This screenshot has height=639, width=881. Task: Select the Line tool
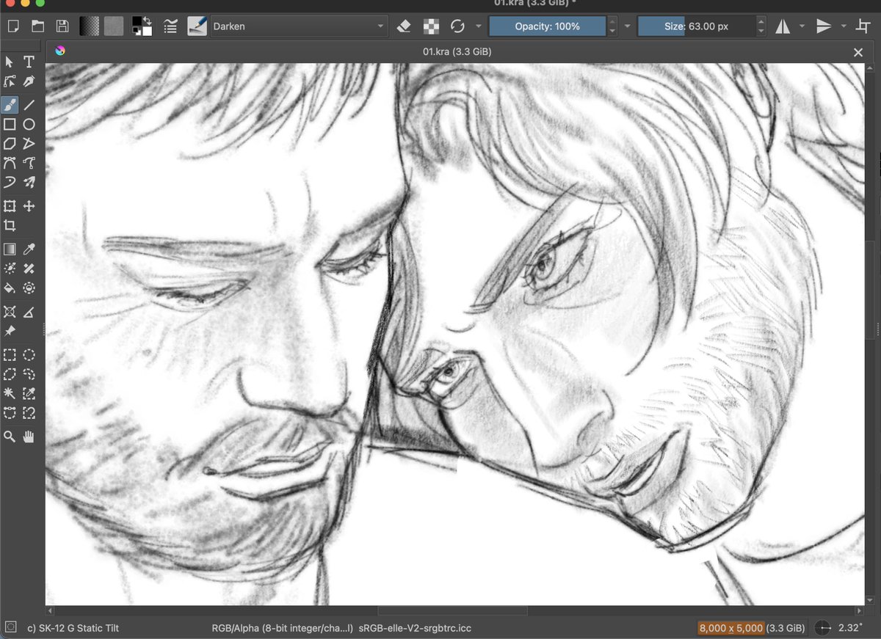(29, 105)
